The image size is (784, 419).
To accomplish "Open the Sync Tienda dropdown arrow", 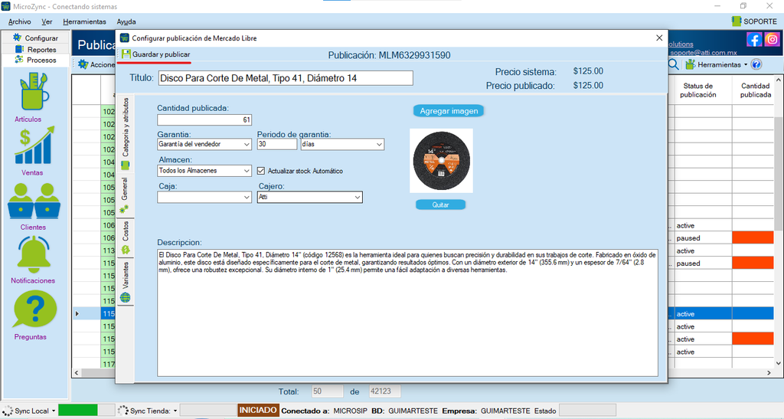I will click(x=175, y=411).
